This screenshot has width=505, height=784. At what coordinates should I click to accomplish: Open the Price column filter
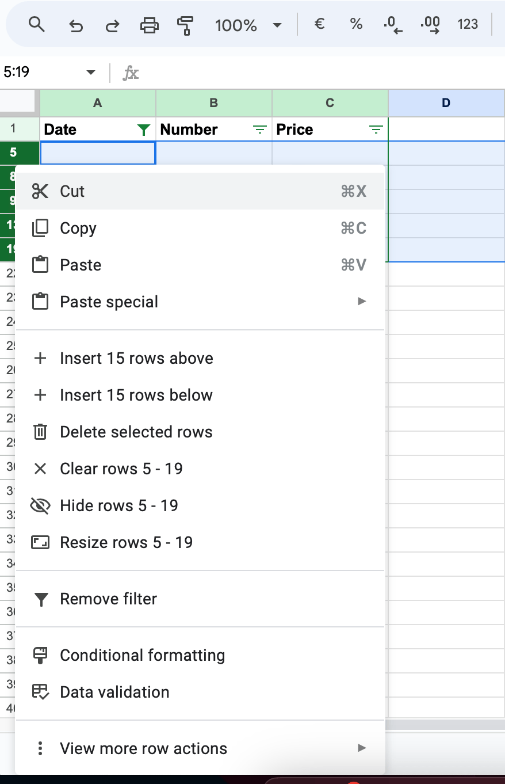pyautogui.click(x=376, y=130)
